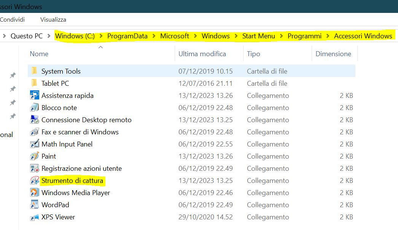
Task: Sort by Dimensione column header
Action: [x=333, y=54]
